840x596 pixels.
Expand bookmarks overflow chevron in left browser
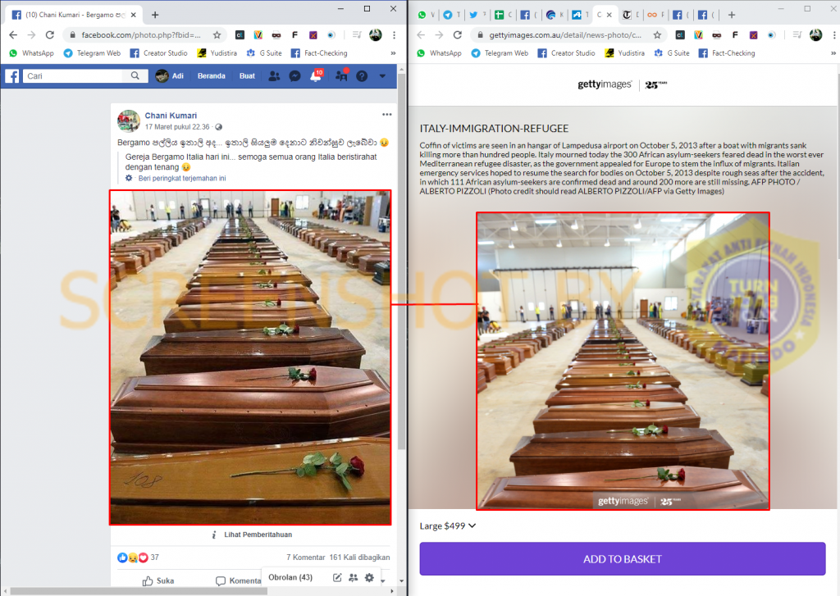pyautogui.click(x=393, y=53)
